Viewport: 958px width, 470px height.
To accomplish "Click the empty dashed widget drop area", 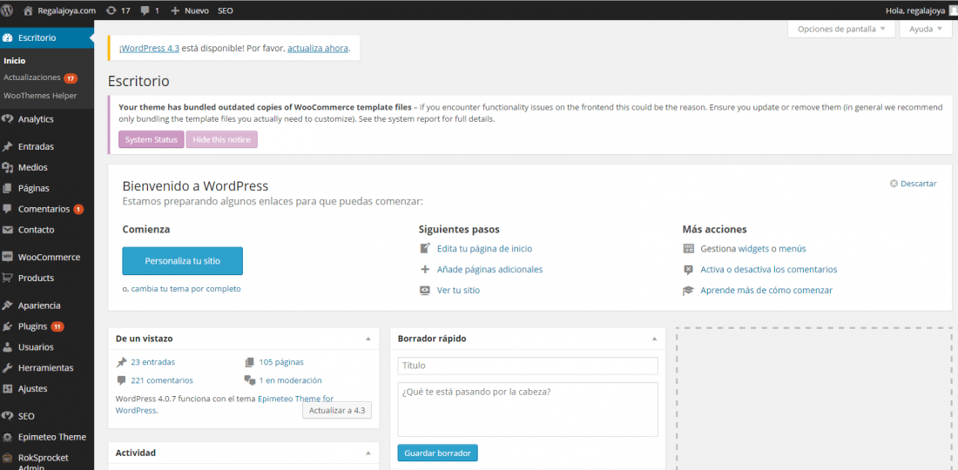I will click(813, 399).
